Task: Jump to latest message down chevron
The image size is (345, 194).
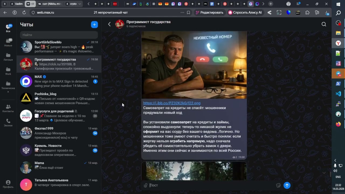Action: pos(324,173)
